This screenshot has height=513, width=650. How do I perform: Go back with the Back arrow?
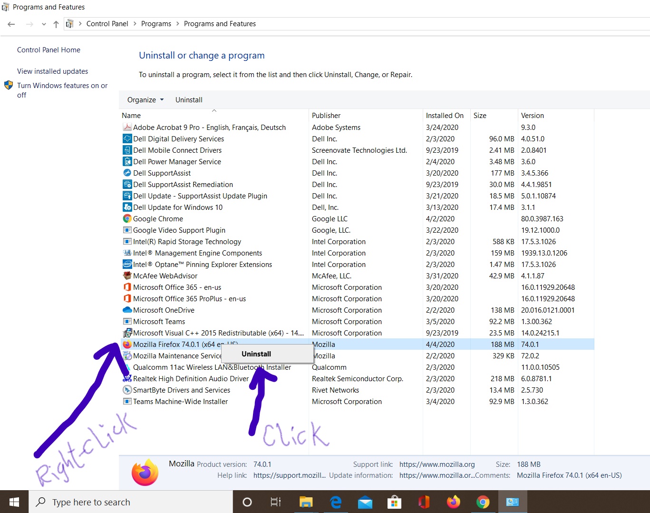coord(12,24)
